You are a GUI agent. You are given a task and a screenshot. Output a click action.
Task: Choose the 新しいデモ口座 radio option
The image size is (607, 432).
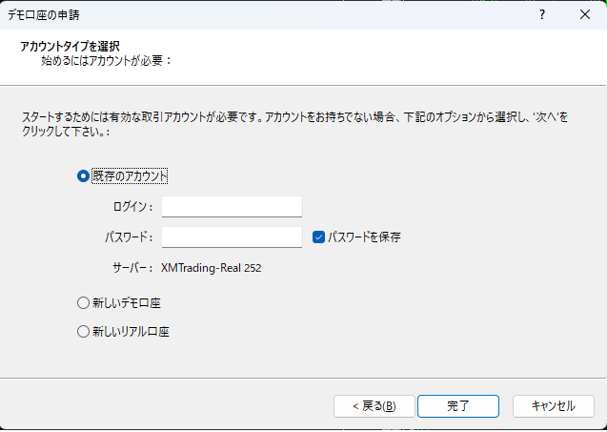(83, 303)
